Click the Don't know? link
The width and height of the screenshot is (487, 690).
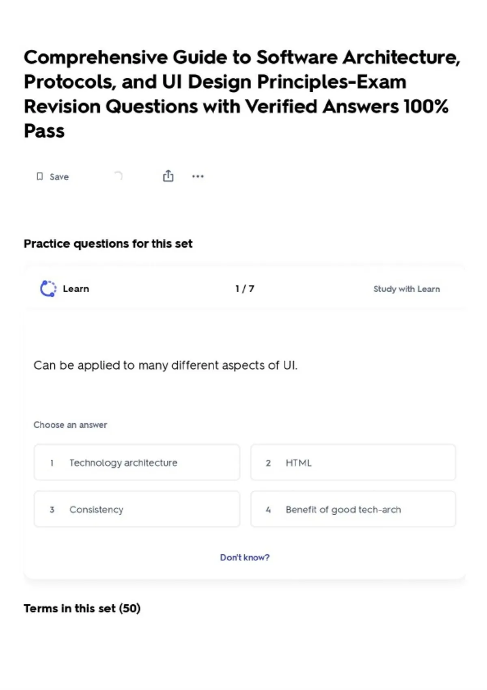[x=245, y=557]
